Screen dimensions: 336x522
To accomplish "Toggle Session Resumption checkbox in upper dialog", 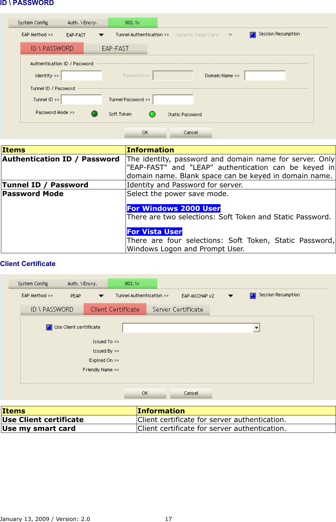I will (253, 35).
